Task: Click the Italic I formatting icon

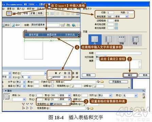Action: (x=60, y=73)
